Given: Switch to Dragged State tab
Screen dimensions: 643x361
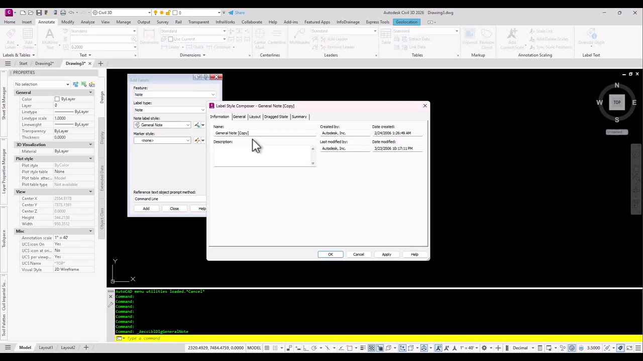Looking at the screenshot, I should coord(276,117).
